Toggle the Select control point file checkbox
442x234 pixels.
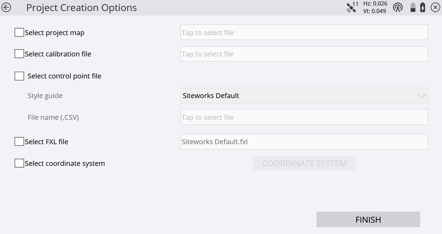coord(19,76)
